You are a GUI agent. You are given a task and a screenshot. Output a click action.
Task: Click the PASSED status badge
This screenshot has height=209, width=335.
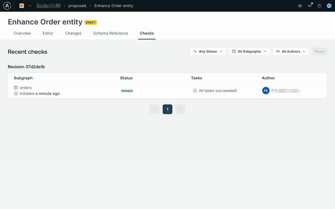click(127, 91)
